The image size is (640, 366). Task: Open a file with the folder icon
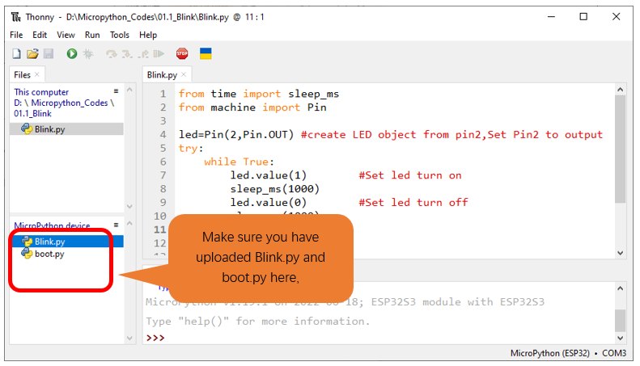32,54
